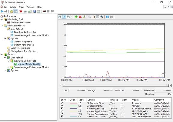Toggle the Available MBytes show checkbox
The image size is (173, 122).
point(62,106)
